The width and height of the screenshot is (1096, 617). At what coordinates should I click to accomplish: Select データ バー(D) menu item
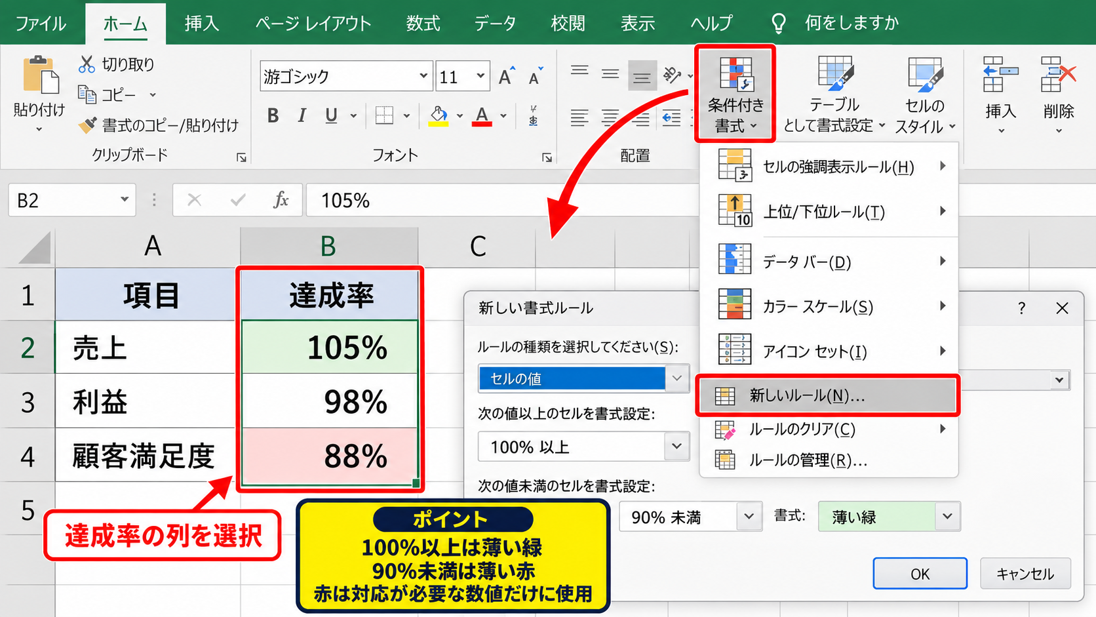[829, 262]
